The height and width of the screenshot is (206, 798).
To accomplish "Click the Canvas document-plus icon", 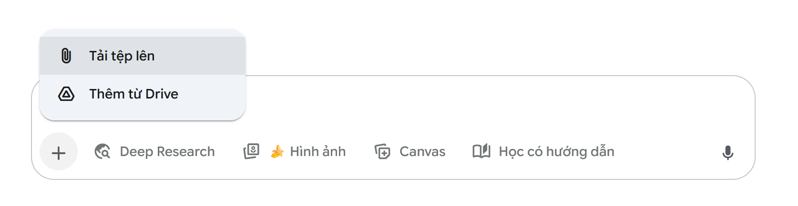I will (x=382, y=152).
